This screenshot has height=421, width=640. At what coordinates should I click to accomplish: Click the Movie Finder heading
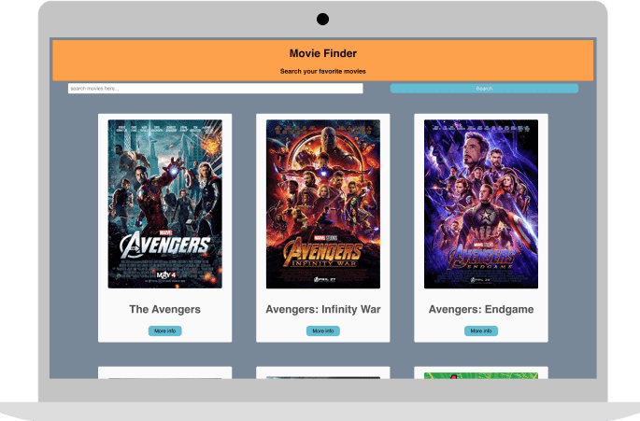pyautogui.click(x=323, y=53)
